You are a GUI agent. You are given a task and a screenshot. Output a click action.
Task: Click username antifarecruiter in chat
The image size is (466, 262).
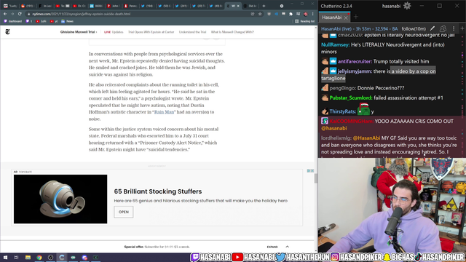355,61
